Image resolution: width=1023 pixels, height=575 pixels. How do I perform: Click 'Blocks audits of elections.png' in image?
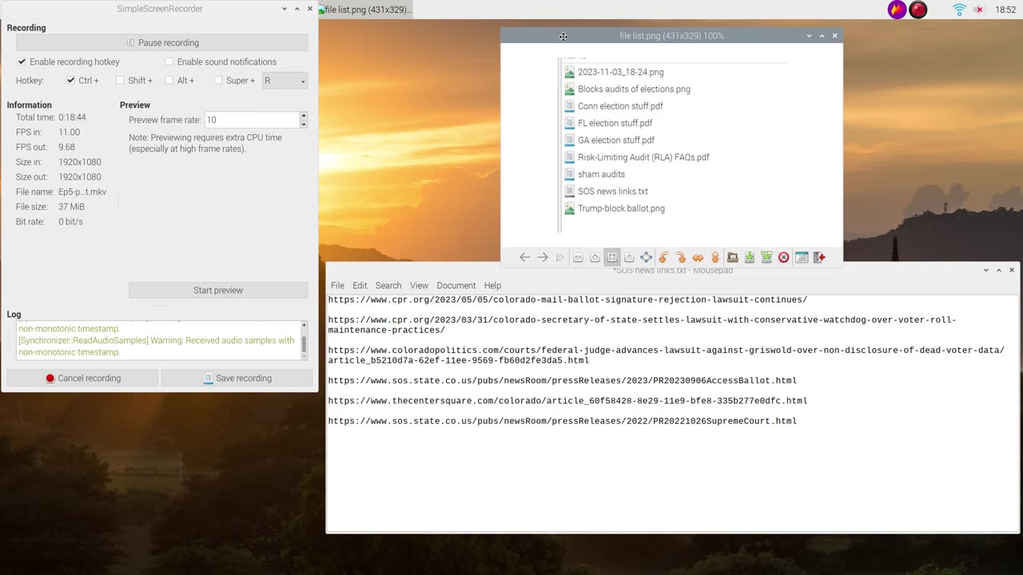point(634,89)
